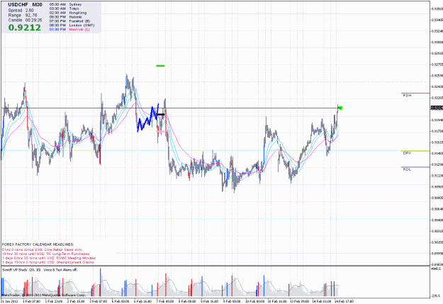This screenshot has width=443, height=304.
Task: Click the green dash marker above chart
Action: [160, 66]
